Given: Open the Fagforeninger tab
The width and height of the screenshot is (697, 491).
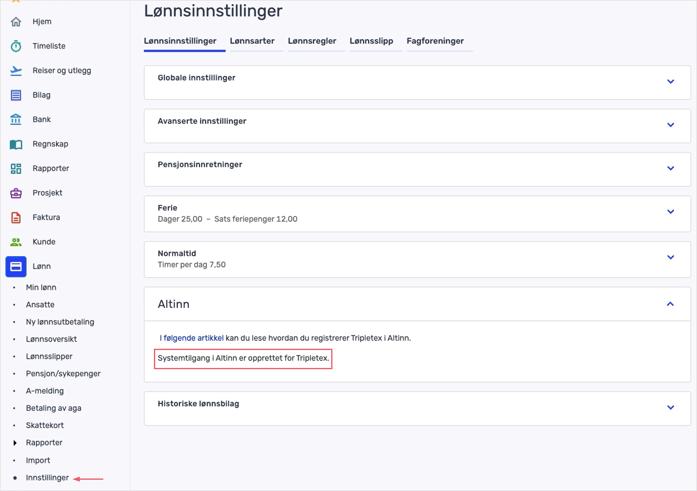Looking at the screenshot, I should (435, 41).
